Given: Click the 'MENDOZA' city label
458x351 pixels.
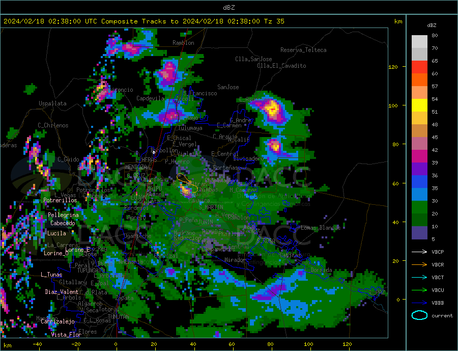Looking at the screenshot, I should [136, 167].
